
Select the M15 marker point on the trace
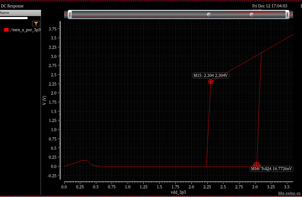211,82
